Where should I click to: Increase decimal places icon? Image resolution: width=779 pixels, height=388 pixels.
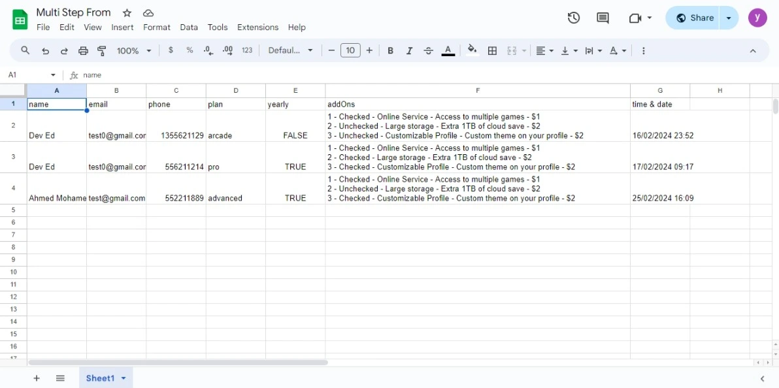point(227,50)
